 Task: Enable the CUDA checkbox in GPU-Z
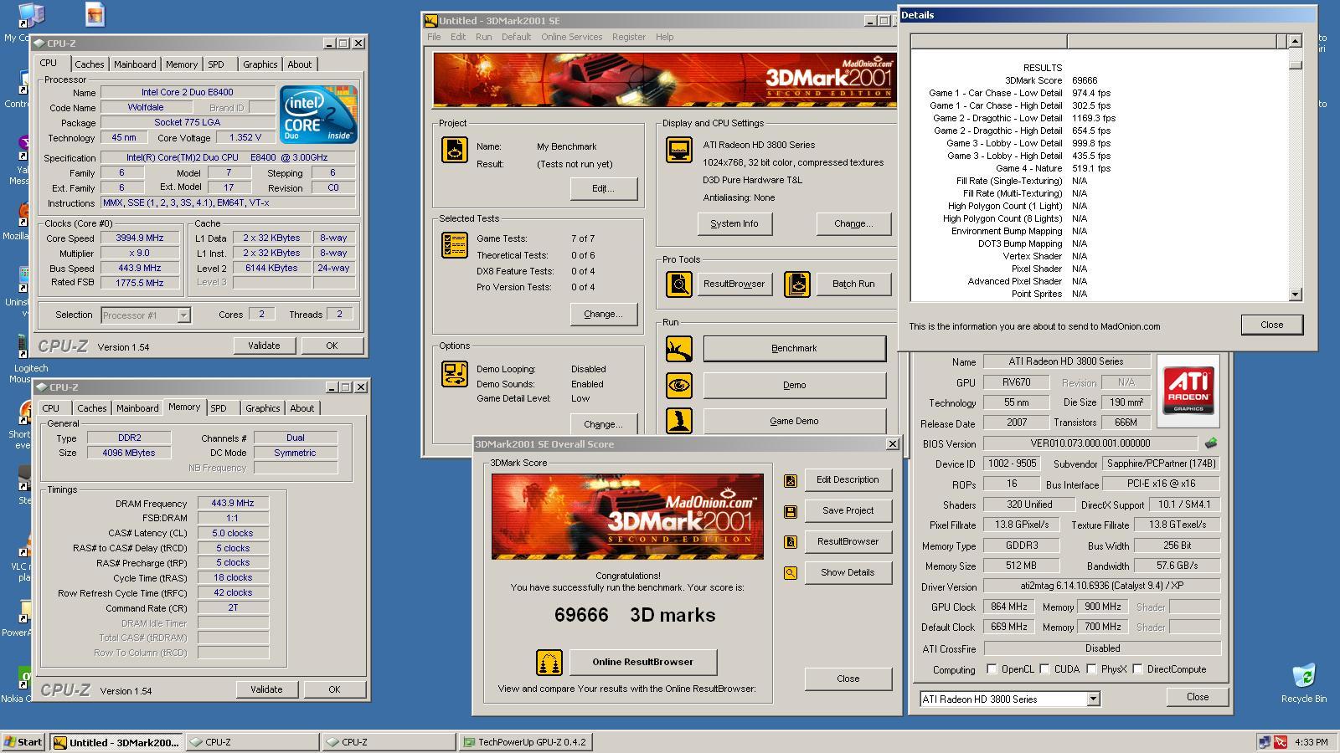point(1044,668)
